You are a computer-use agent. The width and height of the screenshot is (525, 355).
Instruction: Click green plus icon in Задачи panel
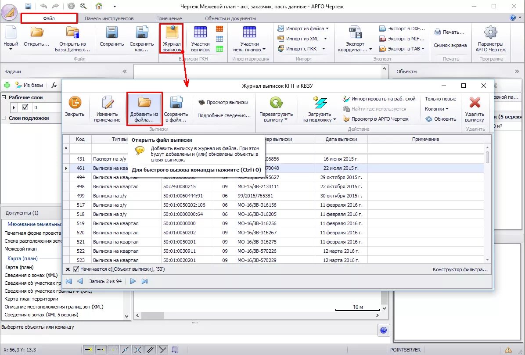pyautogui.click(x=7, y=85)
